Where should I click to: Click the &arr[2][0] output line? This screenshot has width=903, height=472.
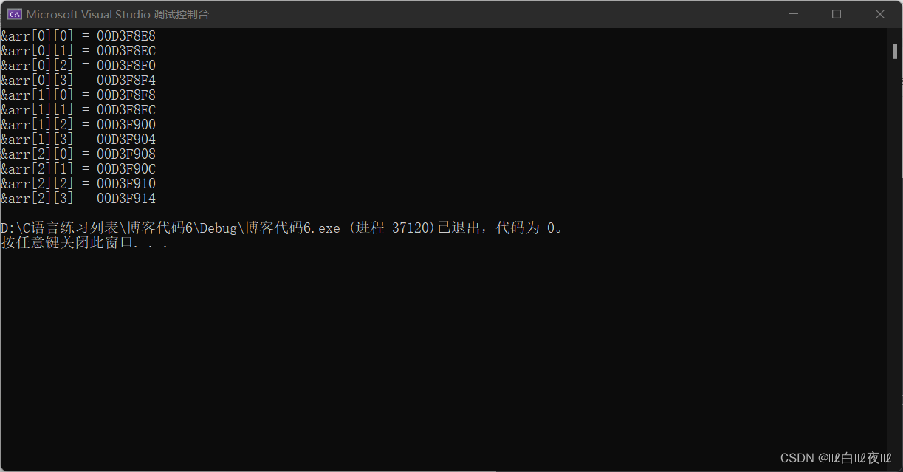pyautogui.click(x=78, y=154)
